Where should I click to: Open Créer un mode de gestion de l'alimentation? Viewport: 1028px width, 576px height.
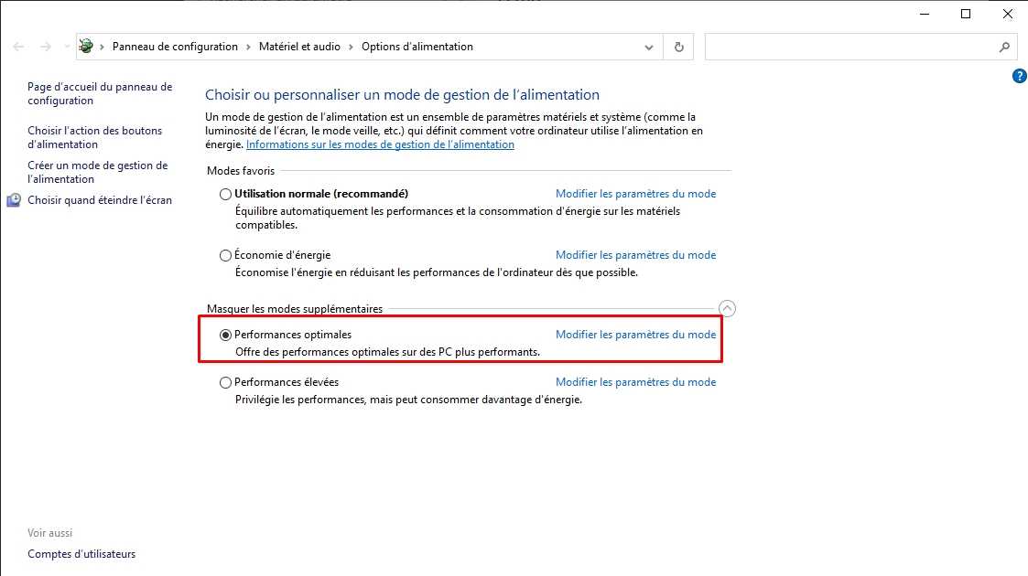[98, 172]
